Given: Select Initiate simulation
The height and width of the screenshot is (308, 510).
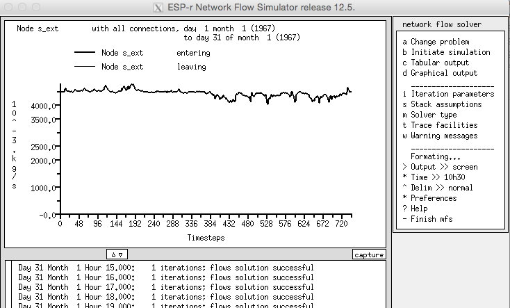Looking at the screenshot, I should [x=450, y=52].
